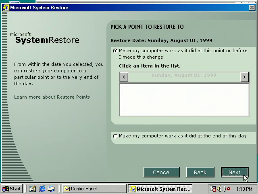Choose the end of this day radio option
Image resolution: width=258 pixels, height=194 pixels.
tap(115, 136)
